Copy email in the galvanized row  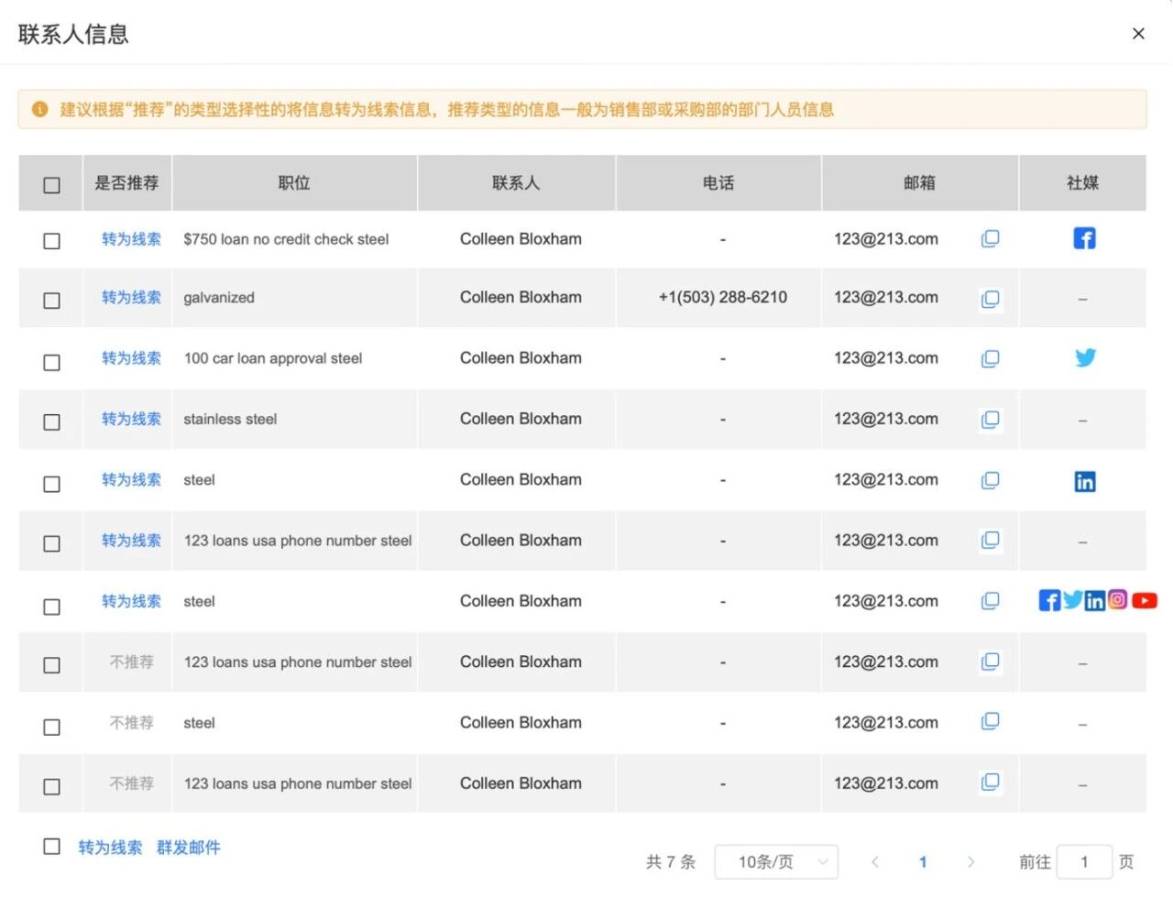tap(990, 299)
